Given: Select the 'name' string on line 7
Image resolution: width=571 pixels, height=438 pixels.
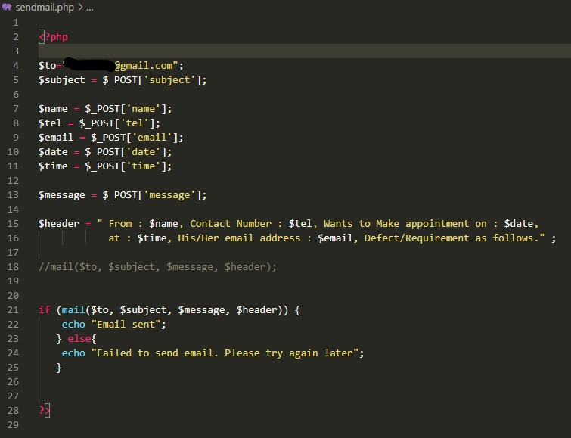Looking at the screenshot, I should click(x=143, y=109).
